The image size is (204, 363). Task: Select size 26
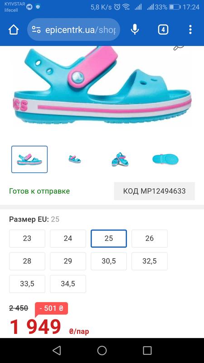(150, 239)
